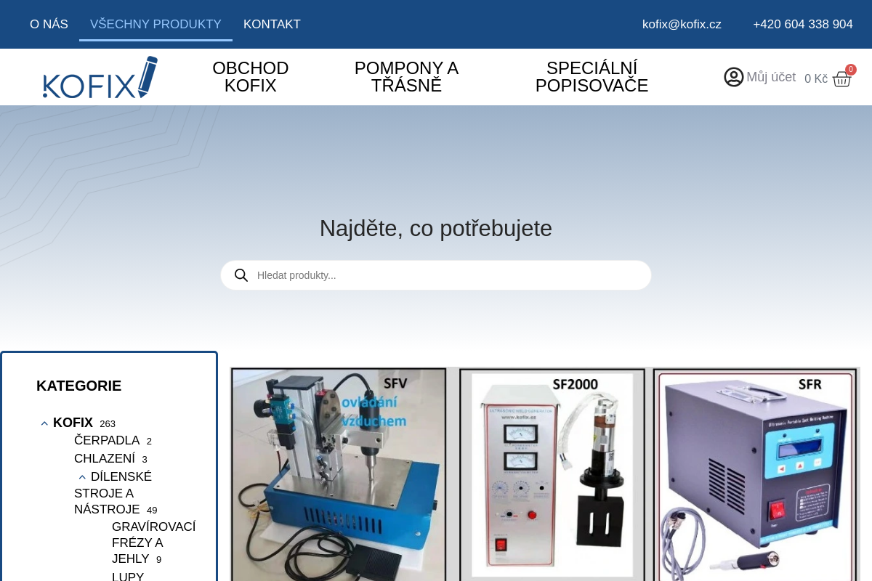Click the KOFIX pencil logo
This screenshot has height=581, width=872.
100,77
